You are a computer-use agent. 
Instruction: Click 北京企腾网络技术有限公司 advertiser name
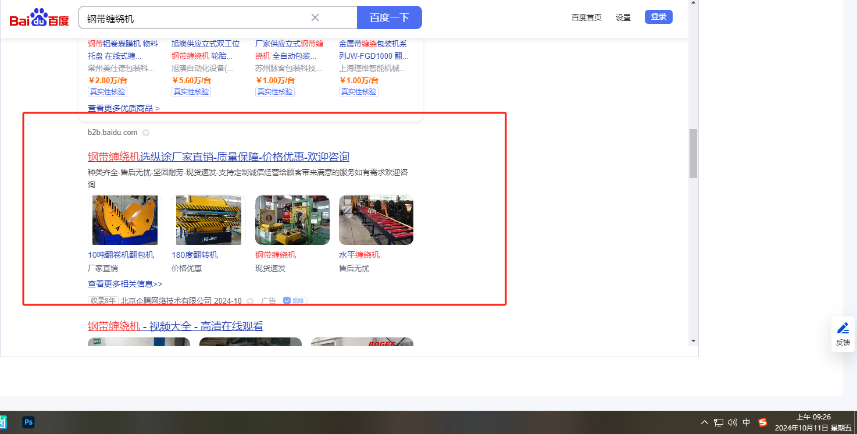click(x=166, y=301)
